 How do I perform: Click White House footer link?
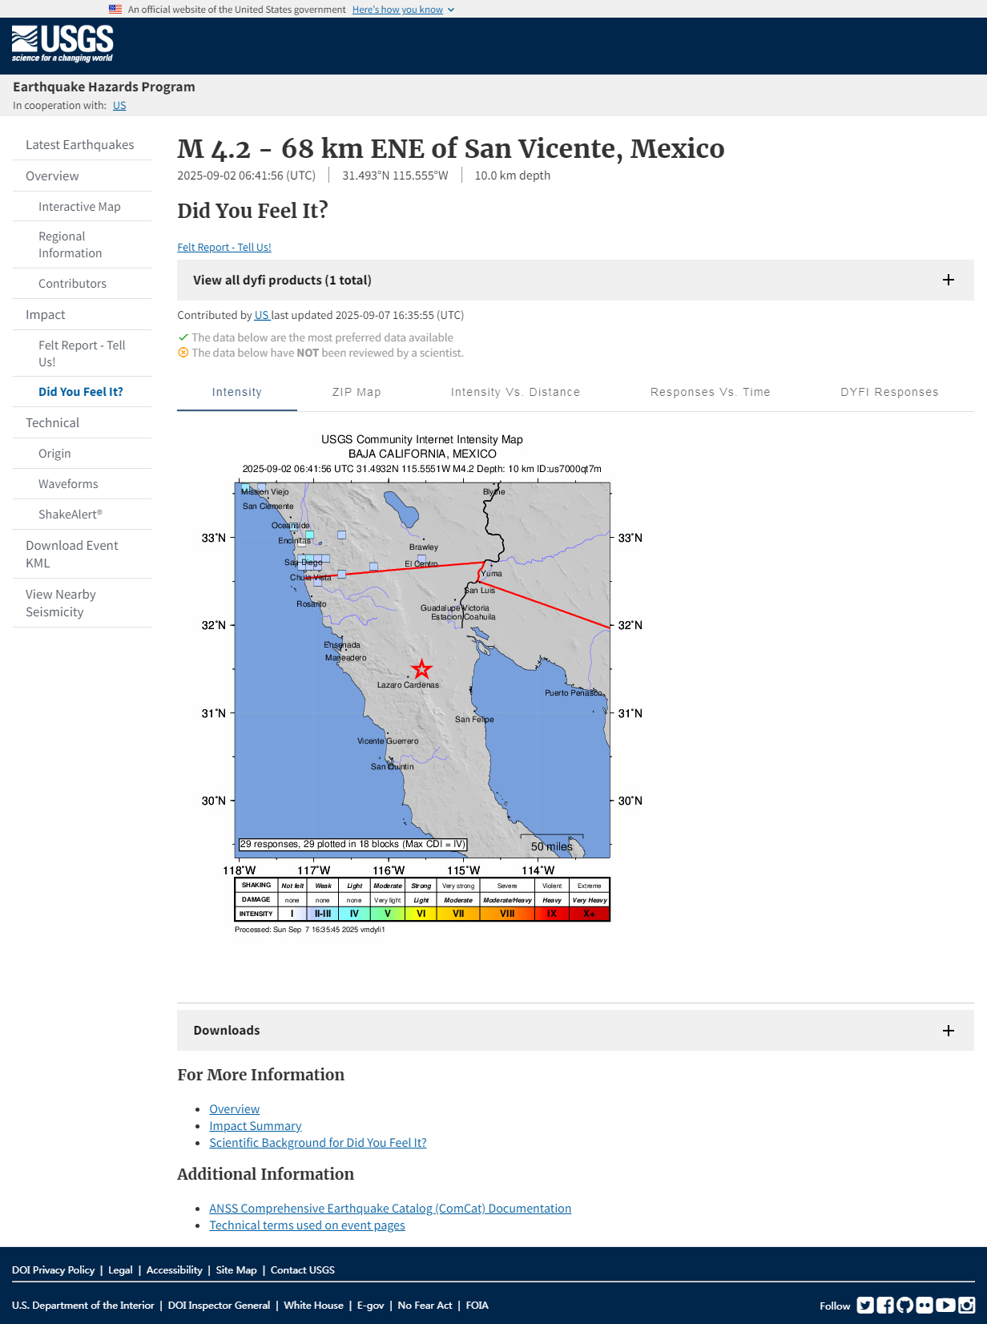313,1306
